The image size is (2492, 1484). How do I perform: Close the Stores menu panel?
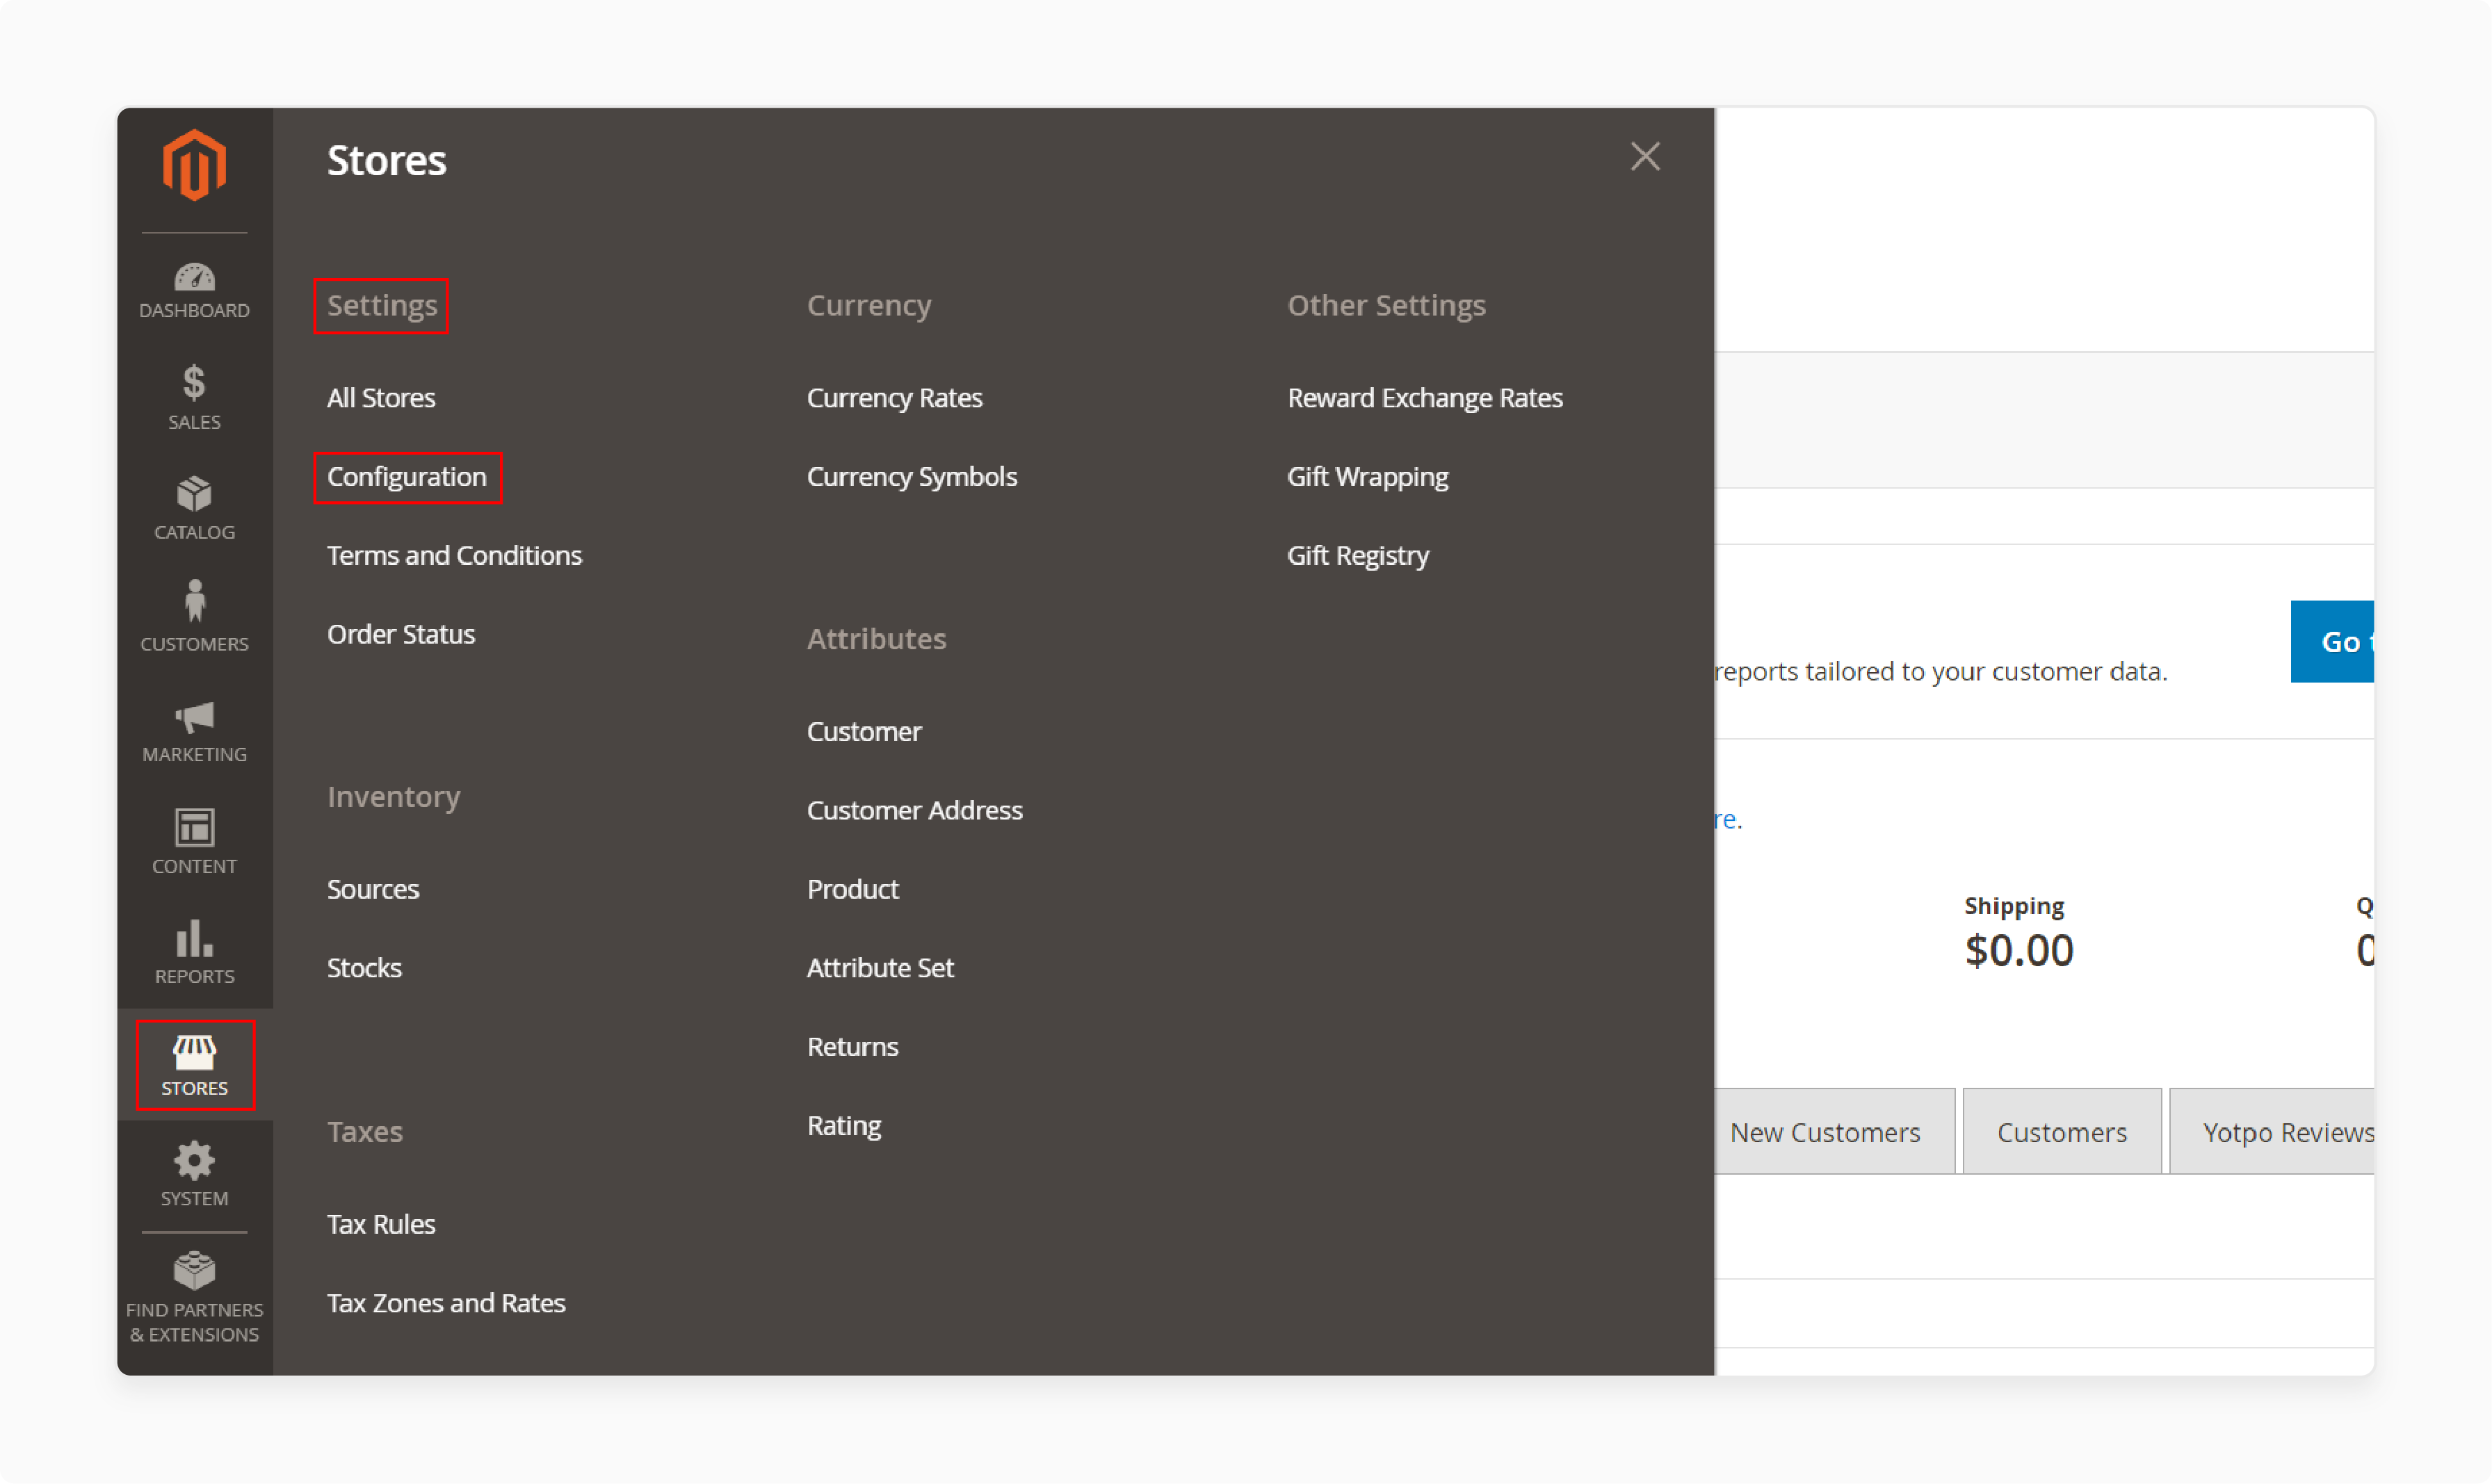pyautogui.click(x=1645, y=157)
